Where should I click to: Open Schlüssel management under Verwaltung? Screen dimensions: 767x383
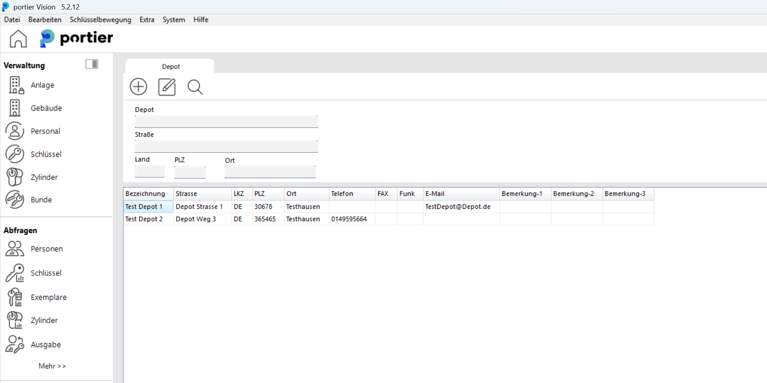click(x=15, y=154)
